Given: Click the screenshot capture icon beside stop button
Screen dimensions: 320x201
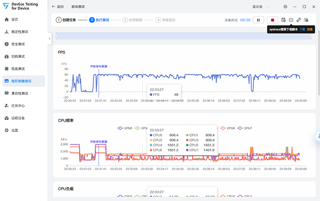Looking at the screenshot, I should tap(284, 20).
